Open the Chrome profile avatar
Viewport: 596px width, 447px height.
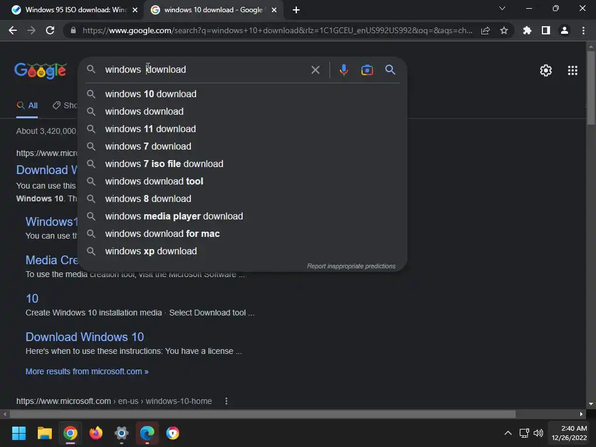[x=565, y=30]
